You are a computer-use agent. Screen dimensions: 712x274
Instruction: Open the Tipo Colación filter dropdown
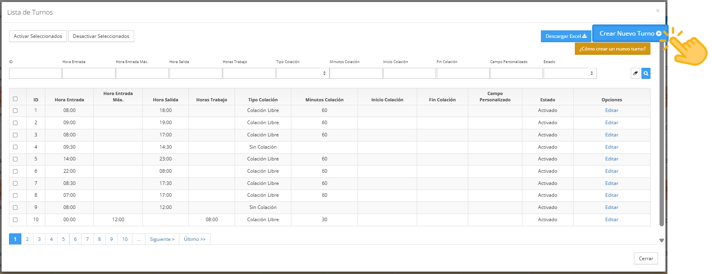pos(303,73)
